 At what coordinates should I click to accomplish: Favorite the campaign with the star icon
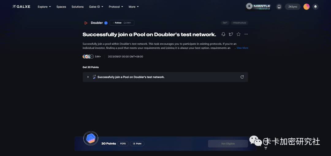point(238,34)
